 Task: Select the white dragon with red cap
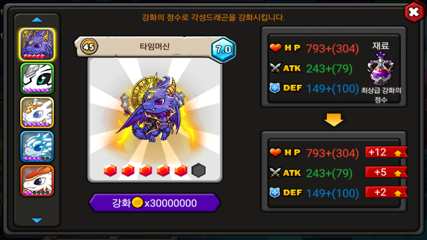(x=37, y=181)
